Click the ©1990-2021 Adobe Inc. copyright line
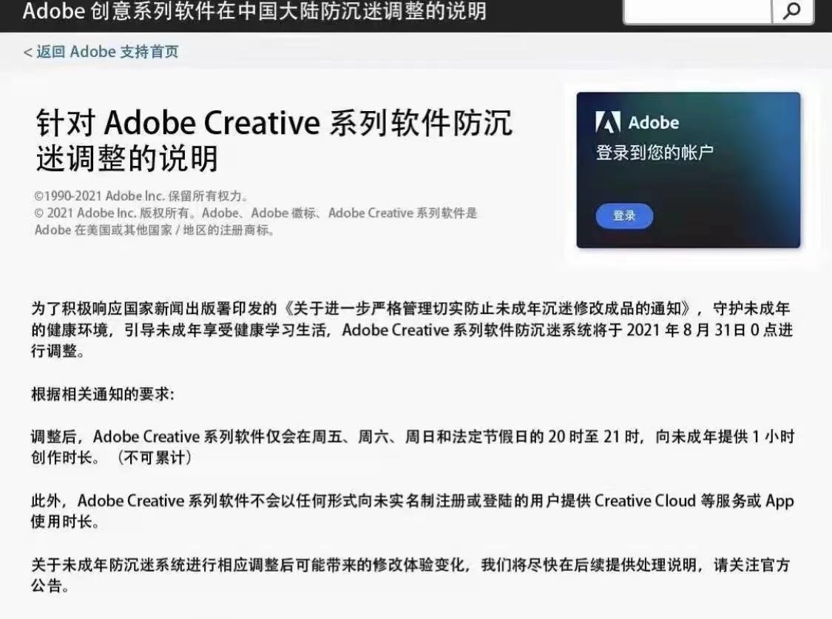The width and height of the screenshot is (832, 619). click(141, 196)
